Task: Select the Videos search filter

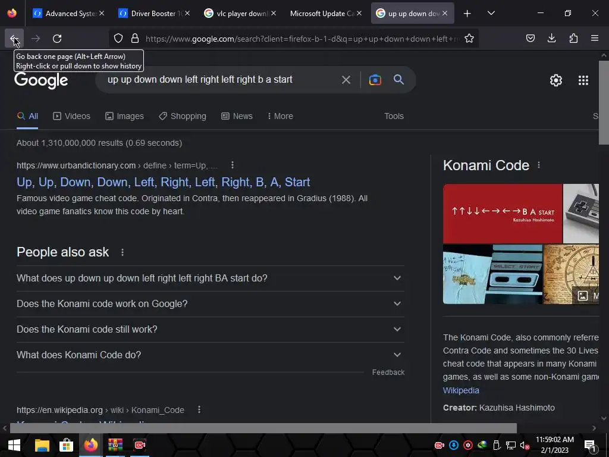Action: 71,116
